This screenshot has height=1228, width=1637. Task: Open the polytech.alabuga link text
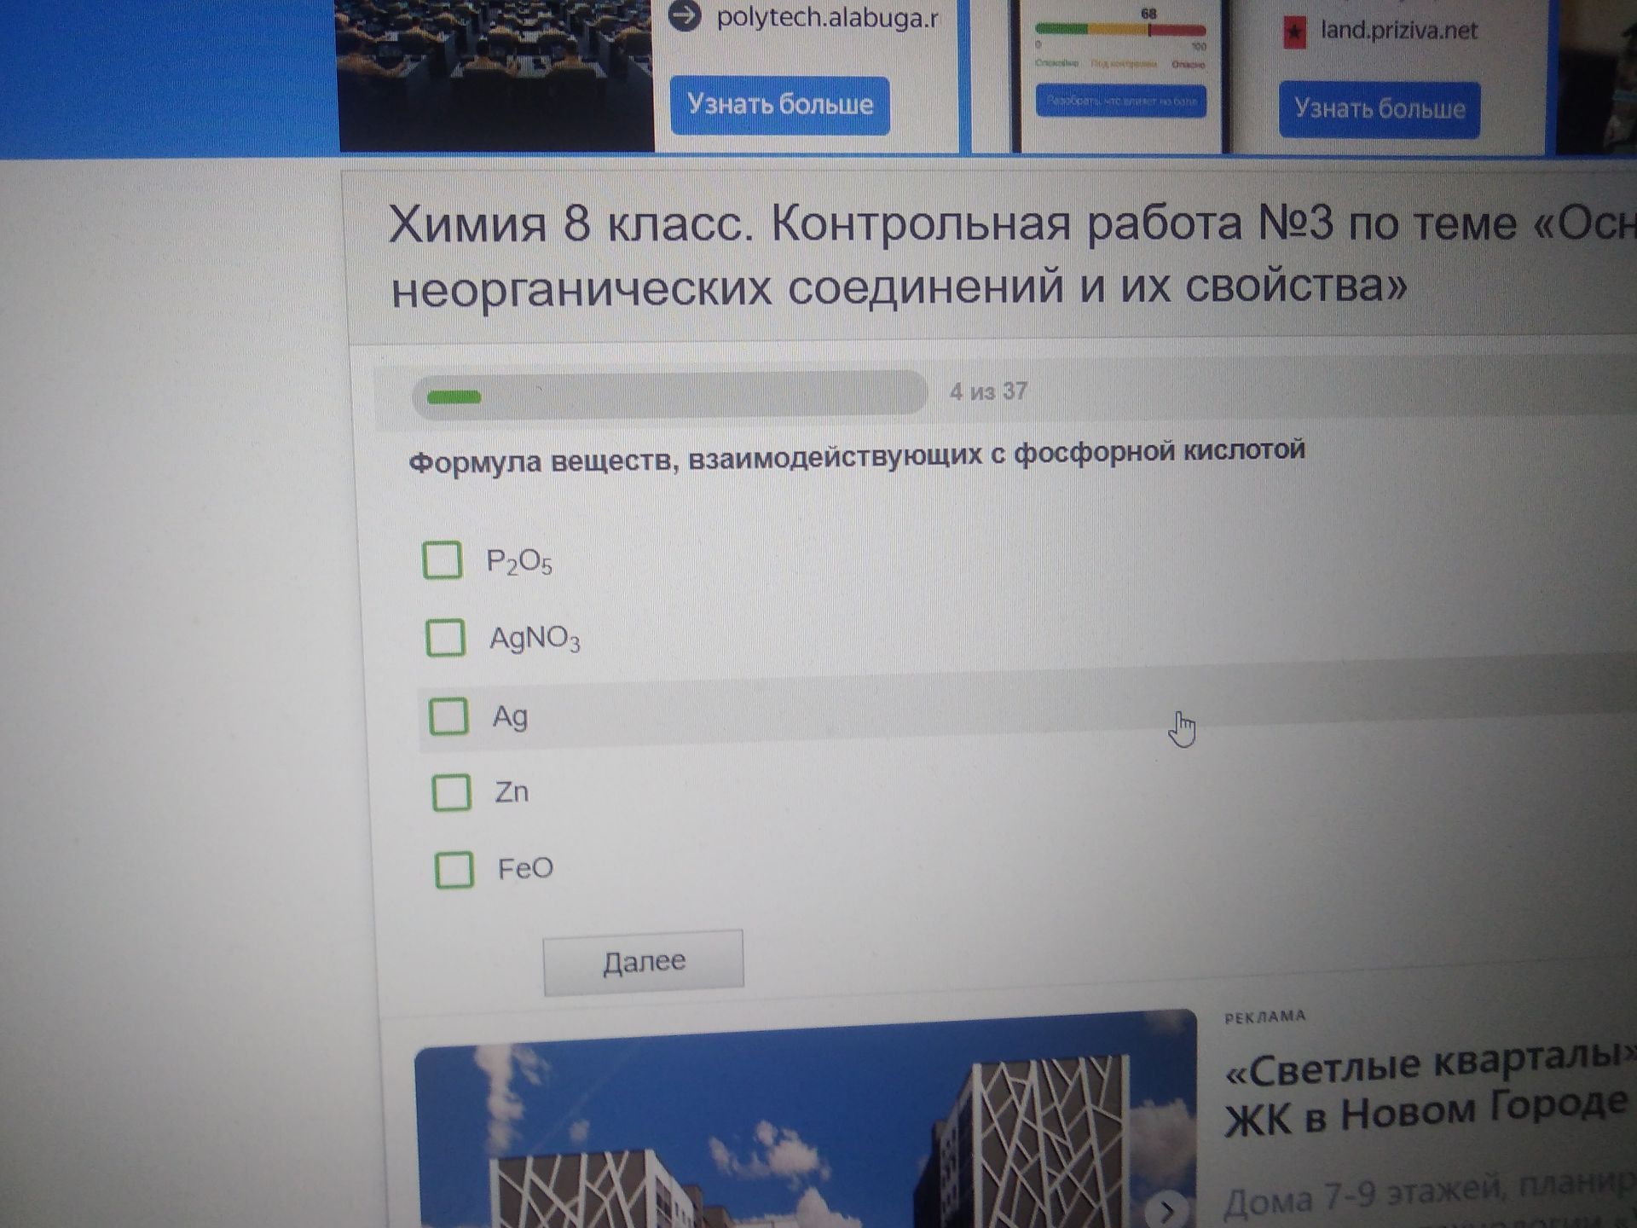point(827,17)
